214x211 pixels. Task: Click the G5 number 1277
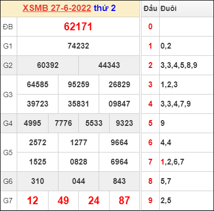tap(78, 143)
